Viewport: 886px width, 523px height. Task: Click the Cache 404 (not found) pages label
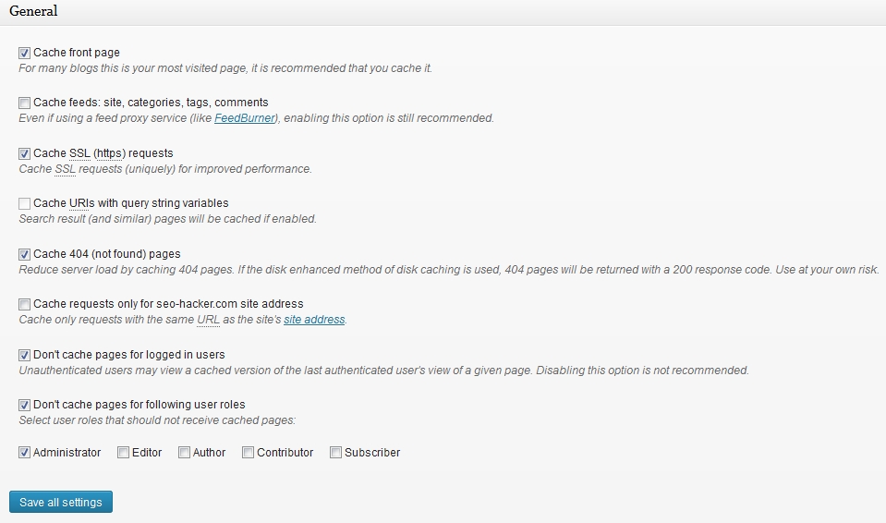tap(107, 254)
